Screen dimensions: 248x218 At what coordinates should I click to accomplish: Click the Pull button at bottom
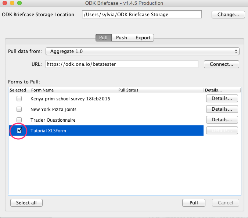coord(194,203)
